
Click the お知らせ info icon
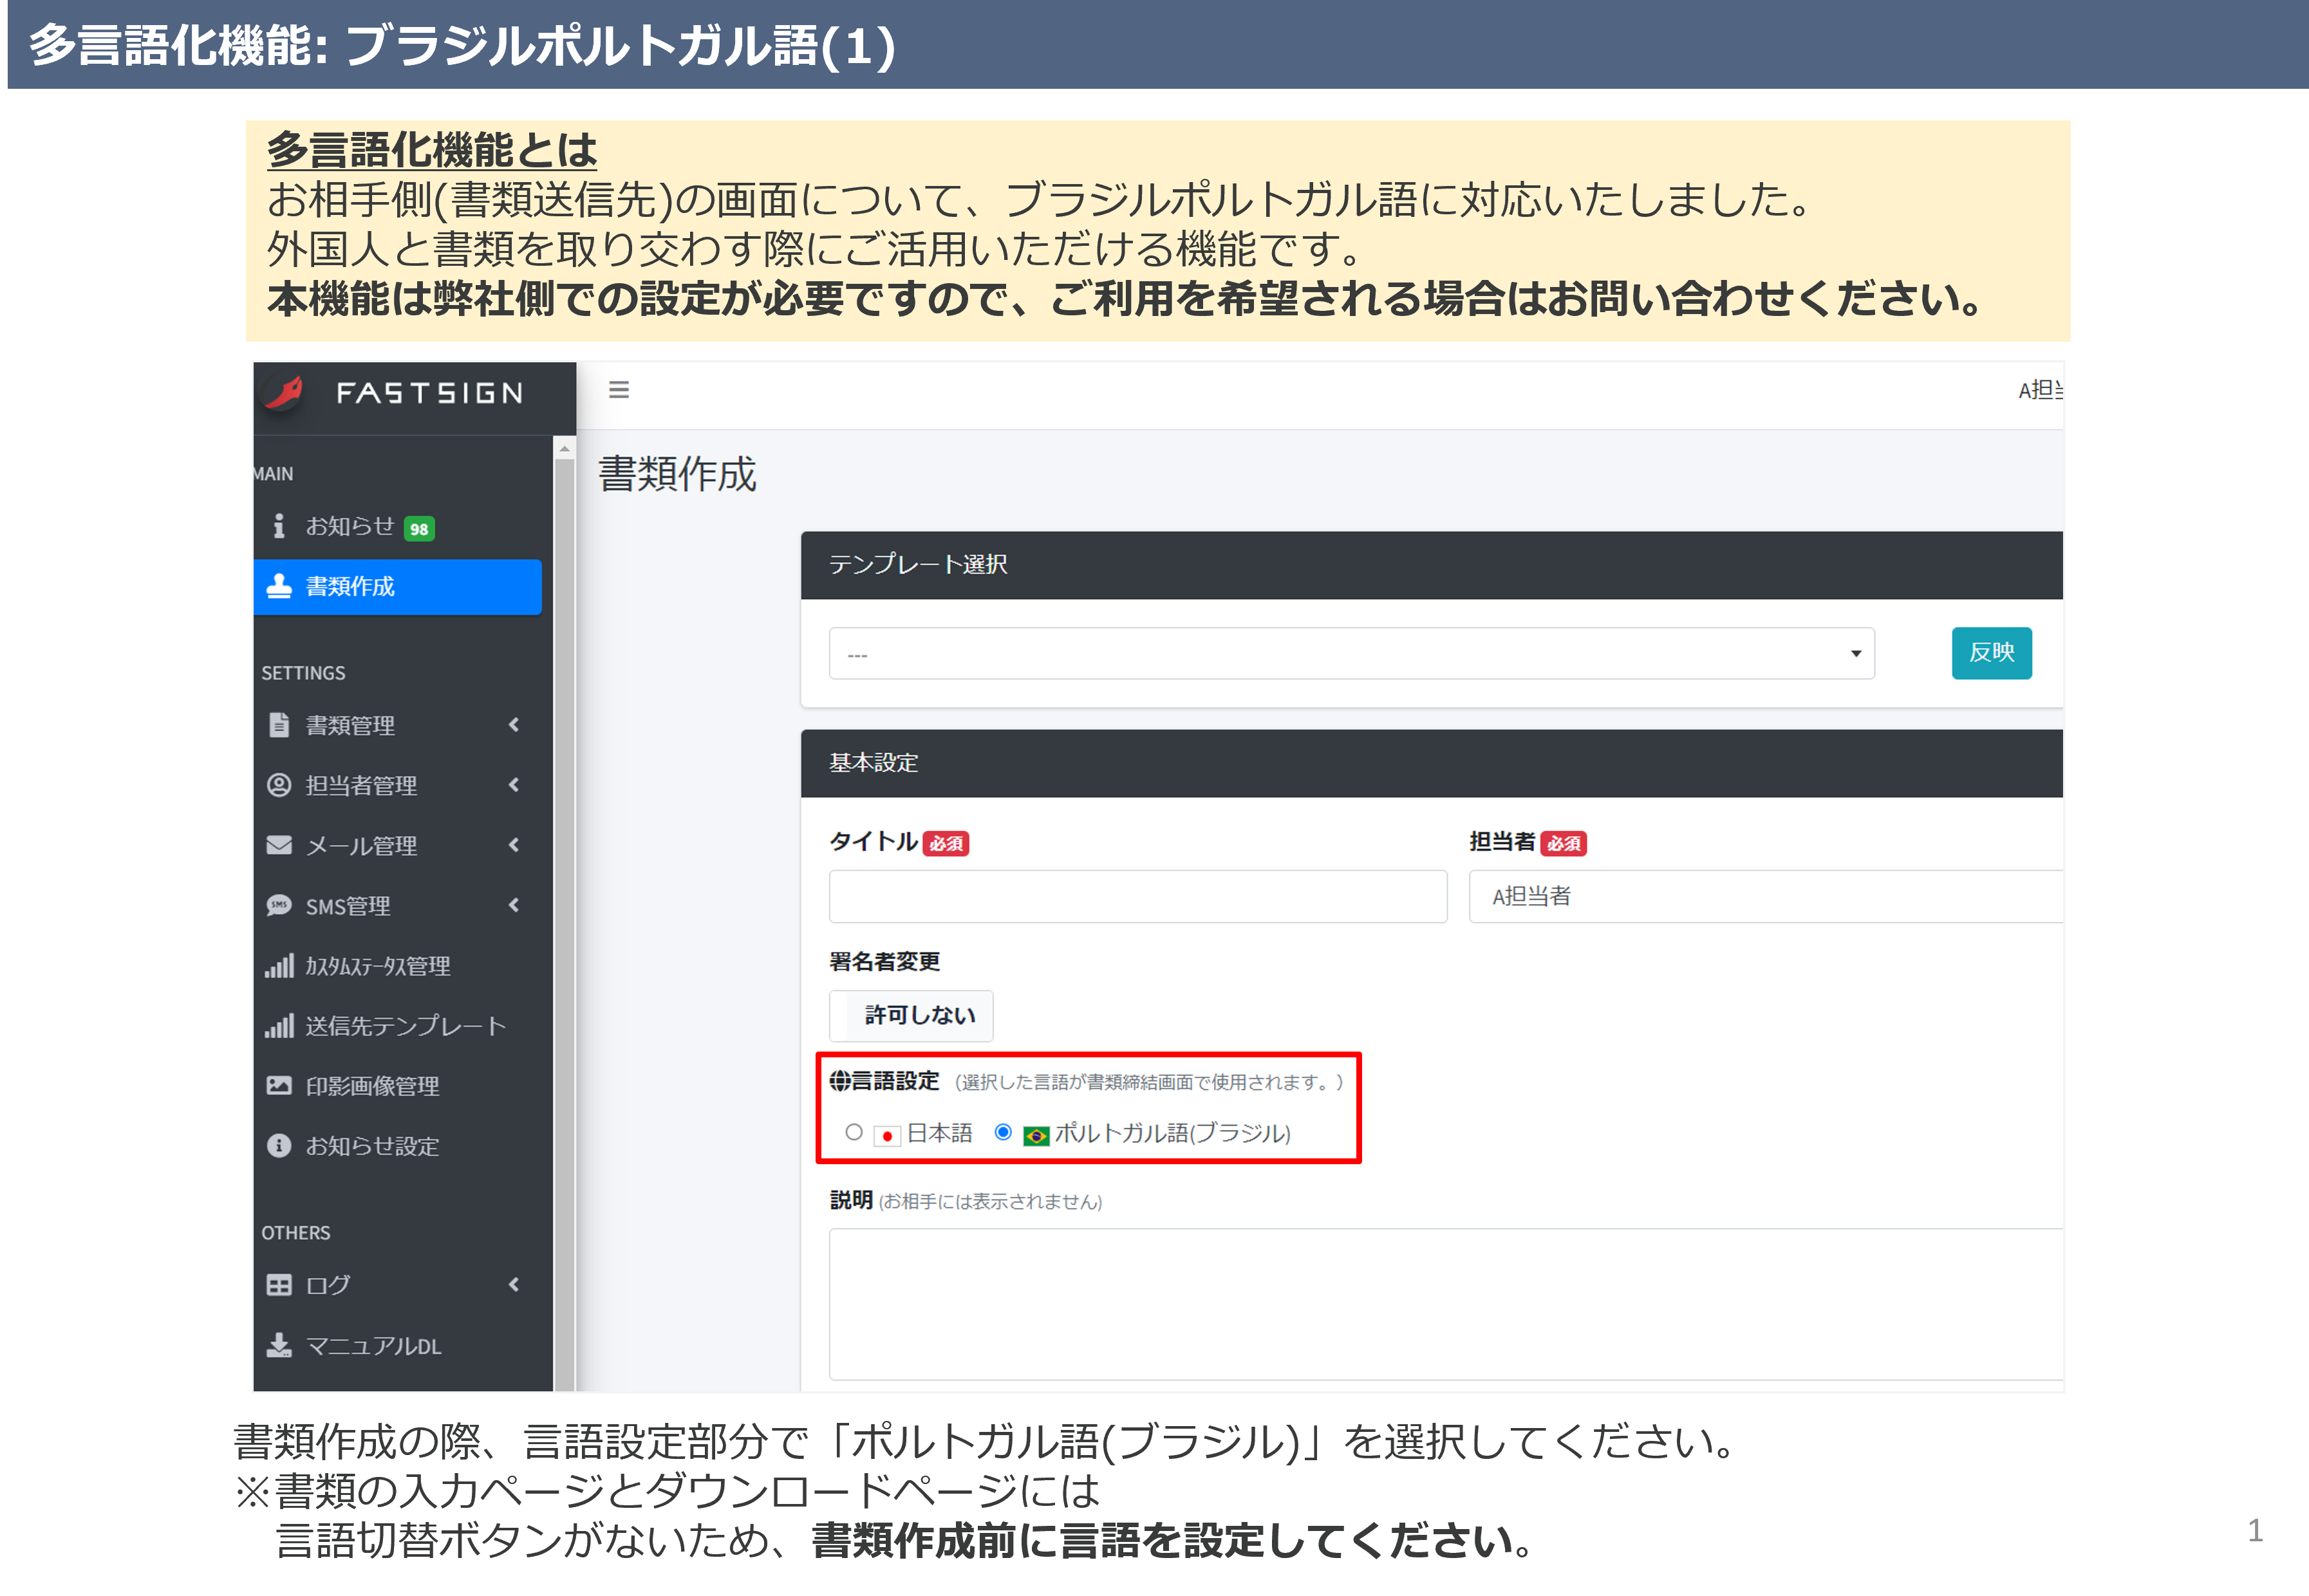279,526
